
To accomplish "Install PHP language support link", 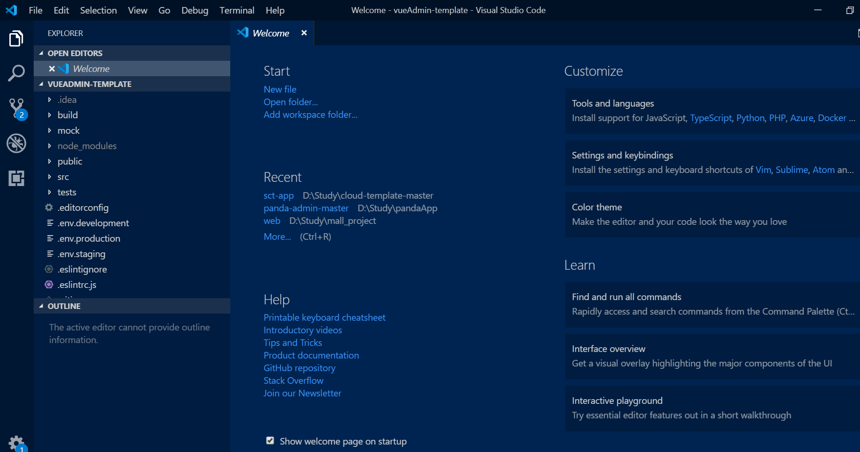I will (x=777, y=118).
